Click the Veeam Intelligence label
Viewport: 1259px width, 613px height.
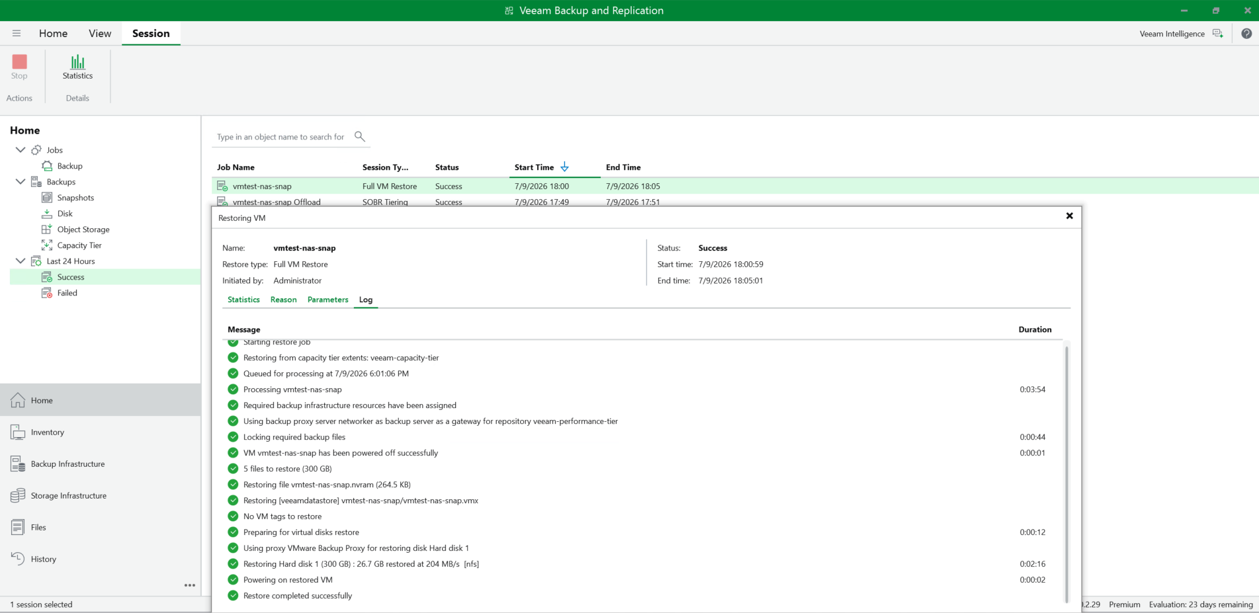click(x=1172, y=34)
